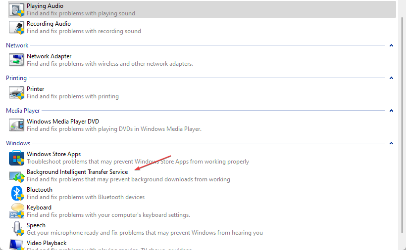Click the playing DVDs in Windows Media Player description
Screen dimensions: 406x250
114,129
